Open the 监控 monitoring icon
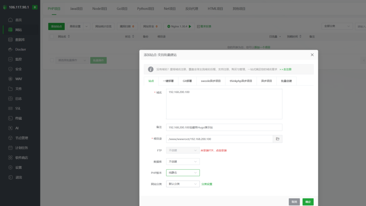 coord(10,59)
